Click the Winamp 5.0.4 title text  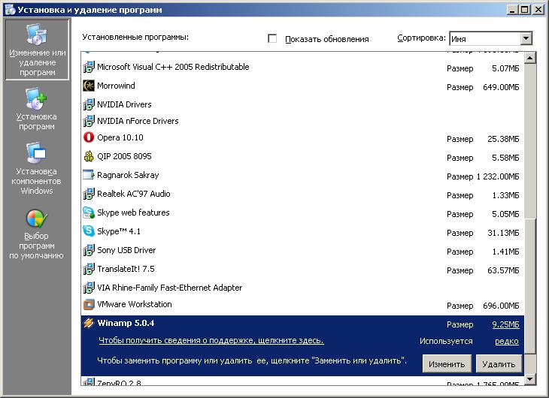point(126,323)
